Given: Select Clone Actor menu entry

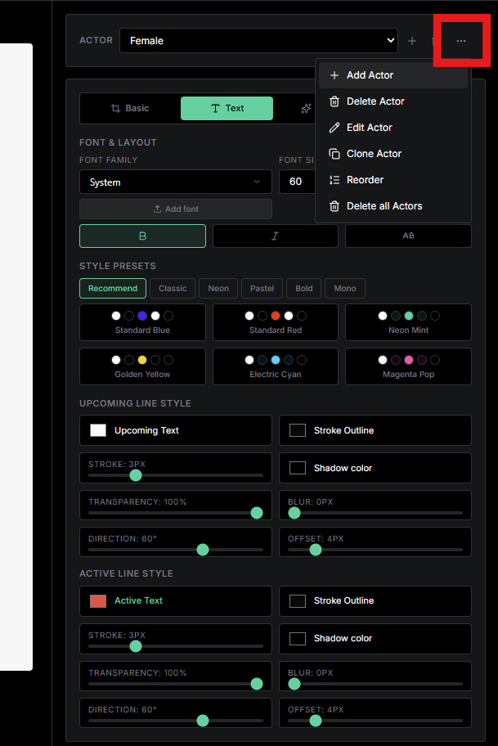Looking at the screenshot, I should [x=393, y=154].
